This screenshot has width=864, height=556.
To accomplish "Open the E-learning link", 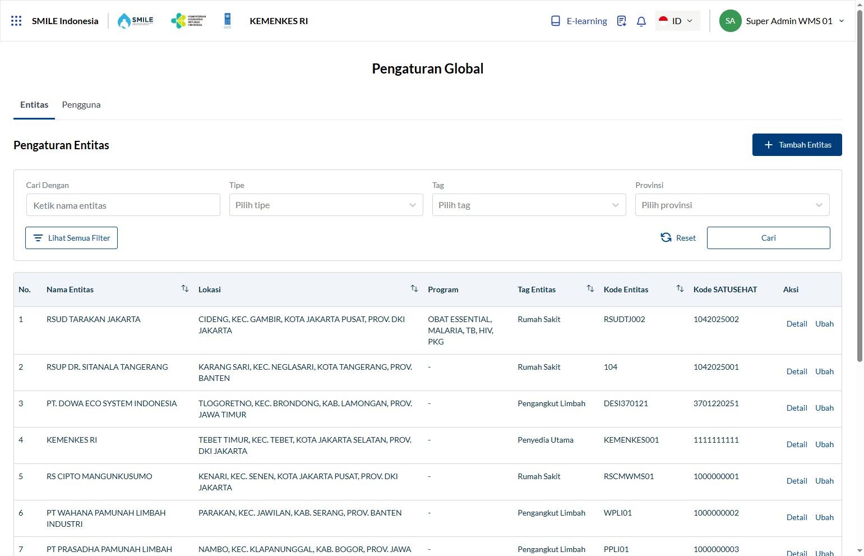I will tap(586, 21).
